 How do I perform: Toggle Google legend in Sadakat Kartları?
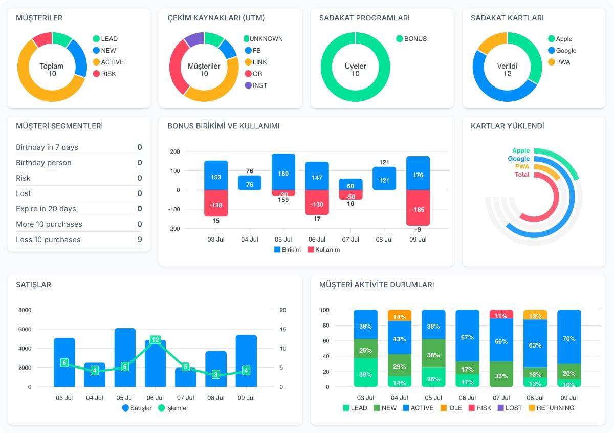(x=562, y=51)
